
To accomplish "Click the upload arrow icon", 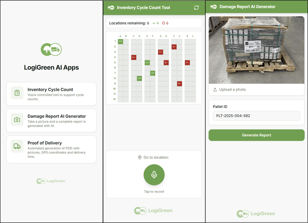I will 215,89.
